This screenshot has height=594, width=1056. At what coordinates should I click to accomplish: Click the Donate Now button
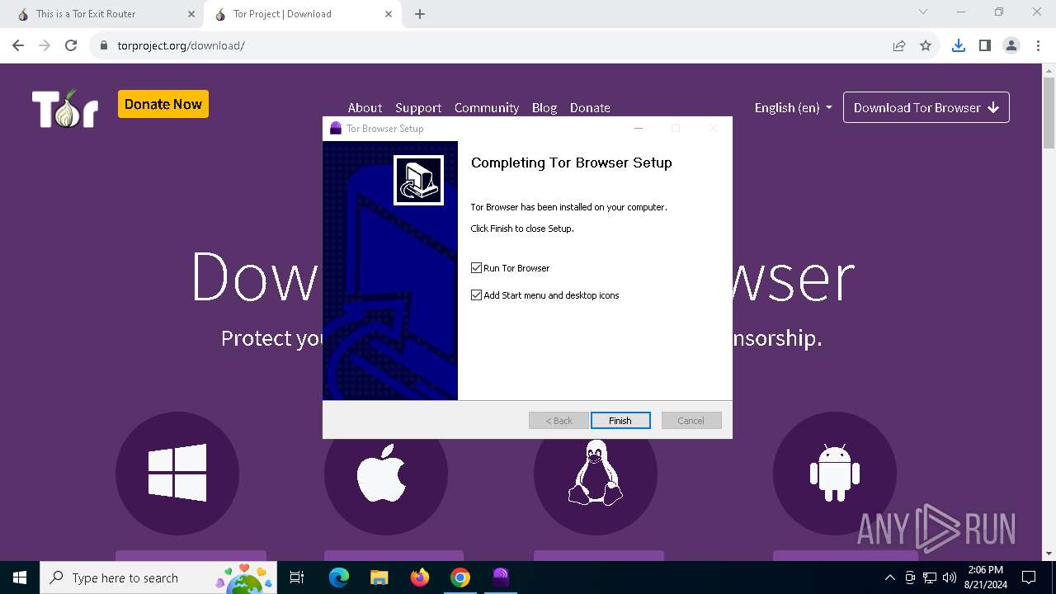pos(163,104)
